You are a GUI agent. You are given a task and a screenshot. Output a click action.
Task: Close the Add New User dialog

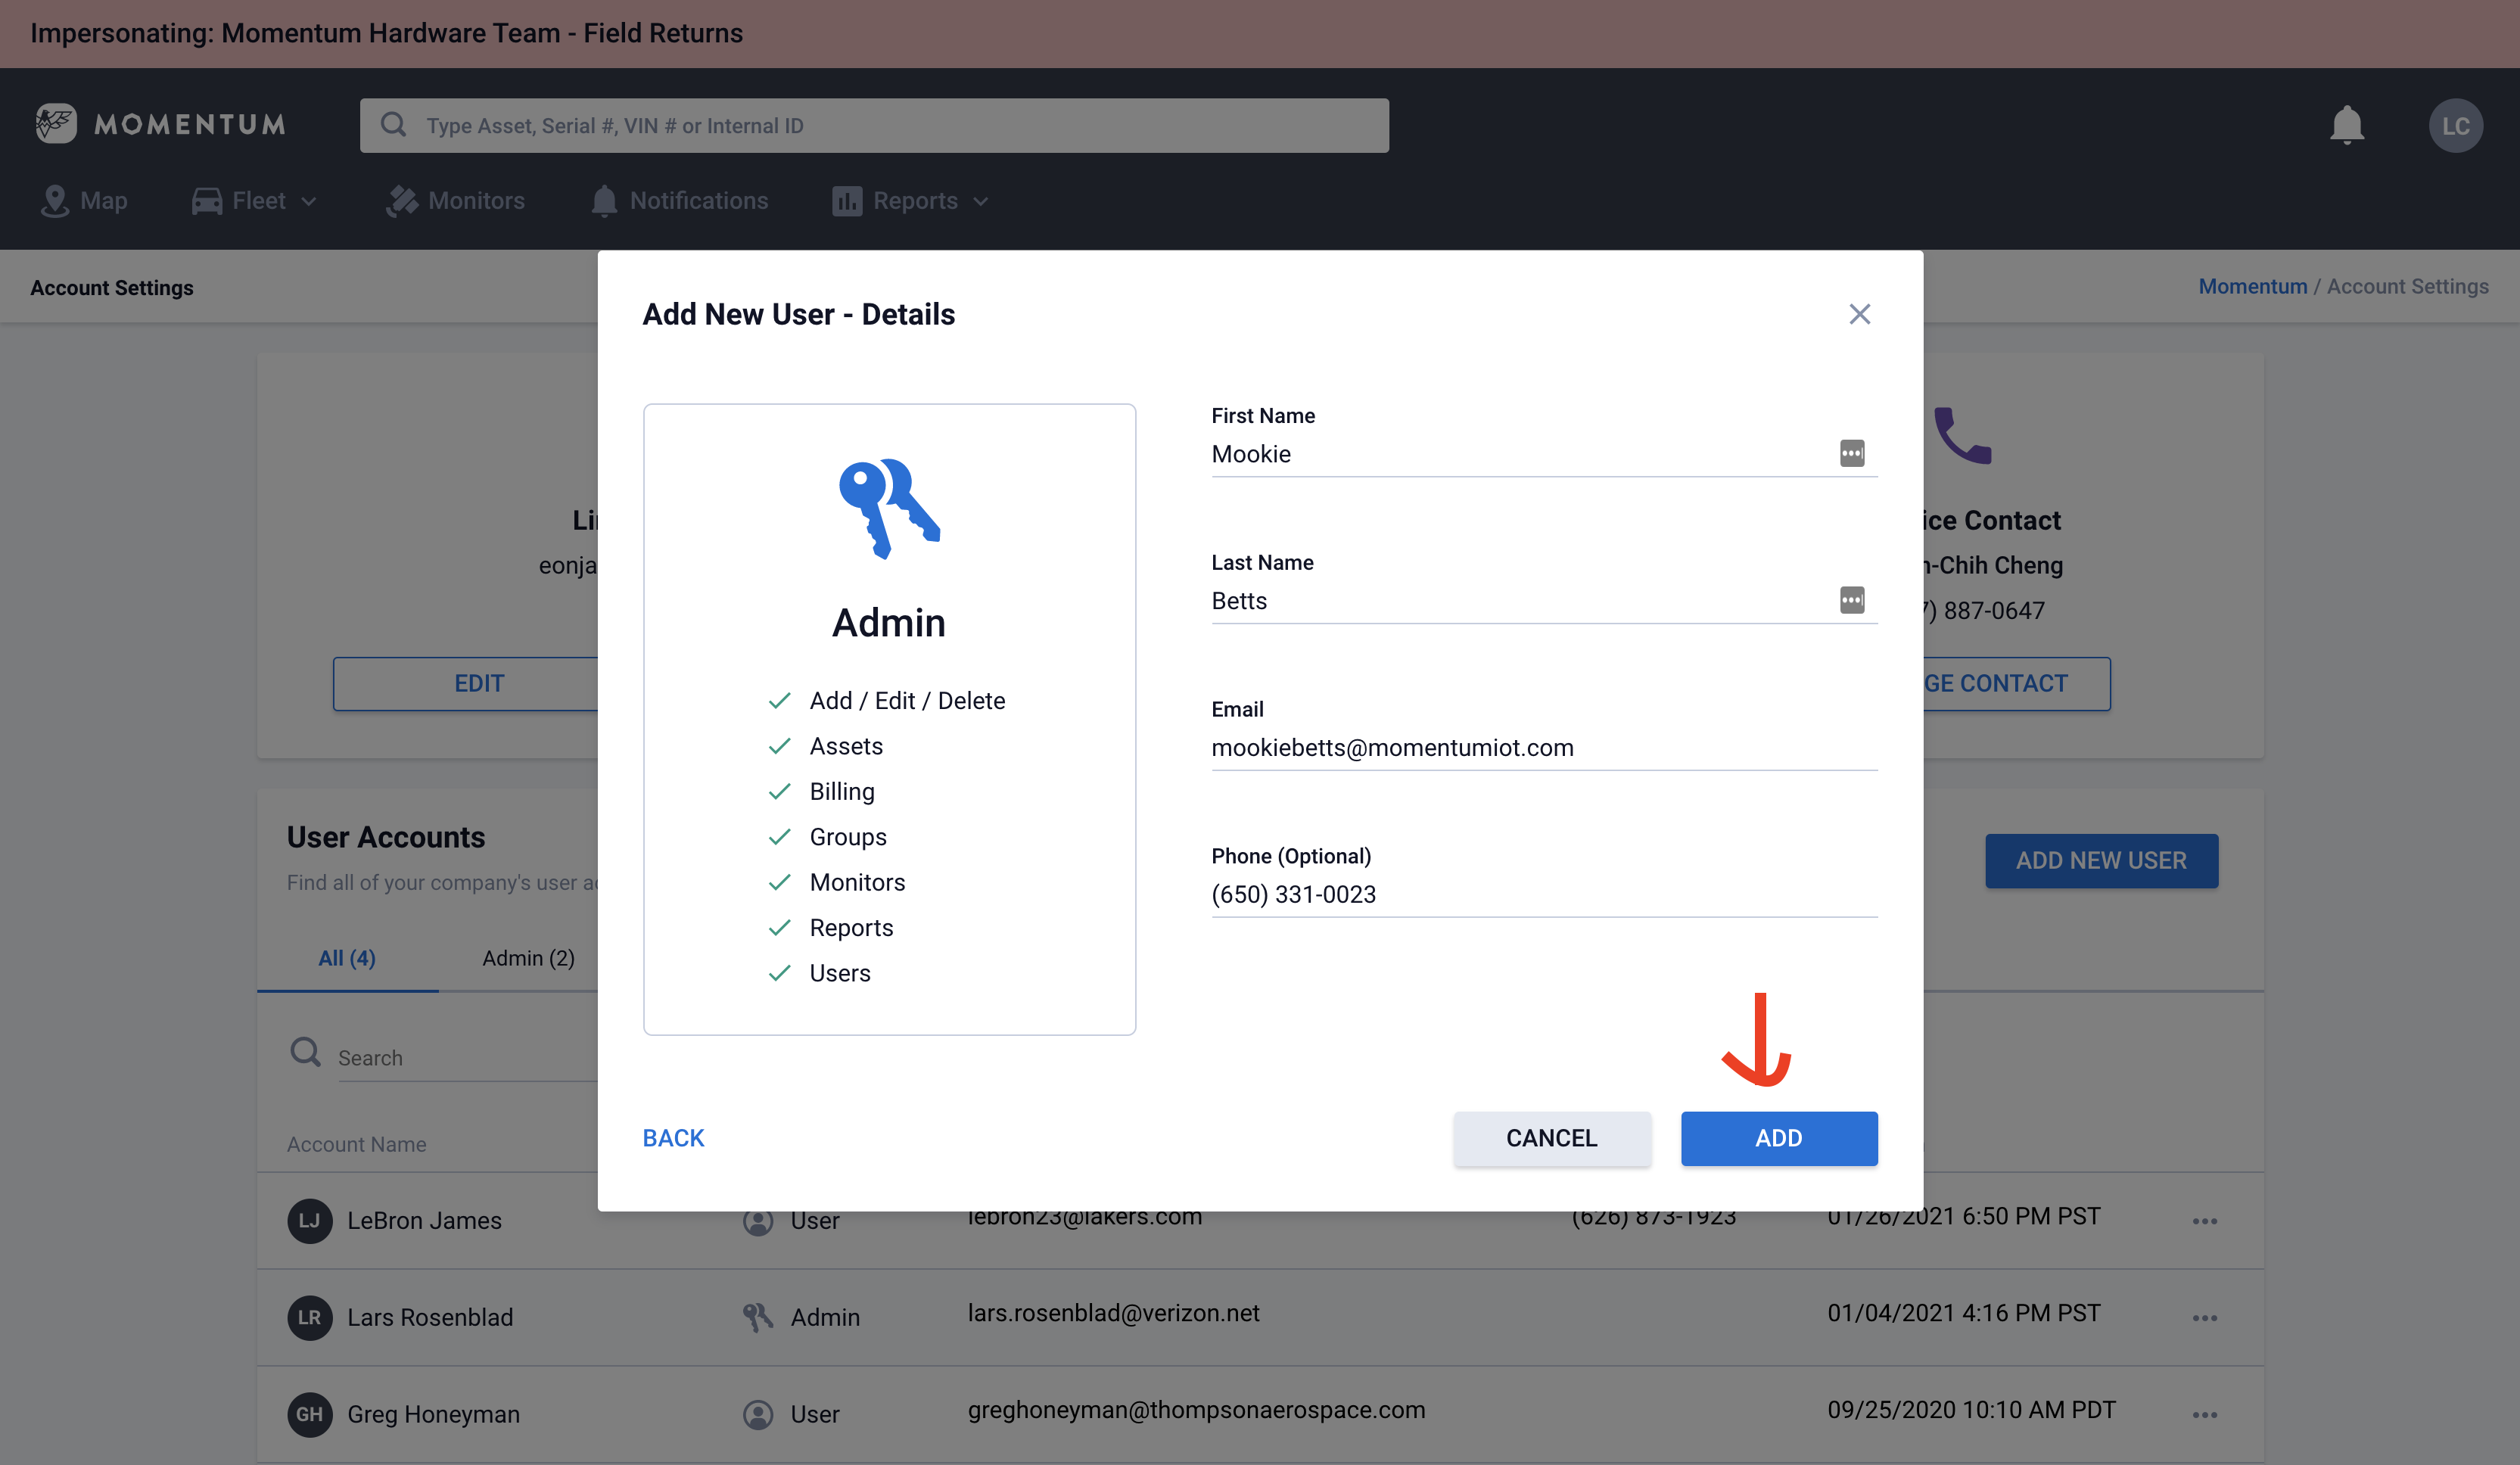point(1859,314)
